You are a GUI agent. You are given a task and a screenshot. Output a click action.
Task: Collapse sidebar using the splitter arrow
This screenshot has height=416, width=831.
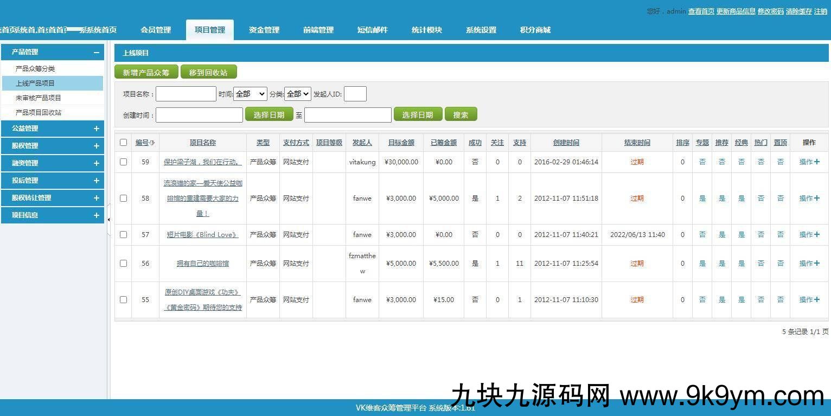(x=108, y=220)
